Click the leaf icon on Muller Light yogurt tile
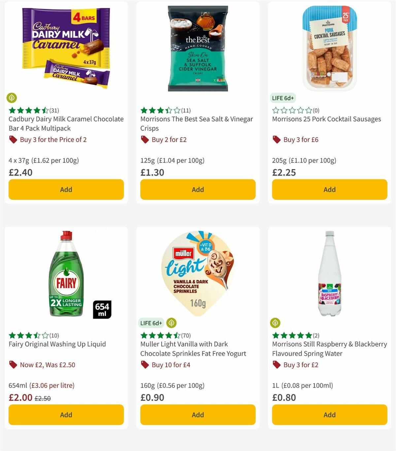Image resolution: width=396 pixels, height=451 pixels. point(171,323)
